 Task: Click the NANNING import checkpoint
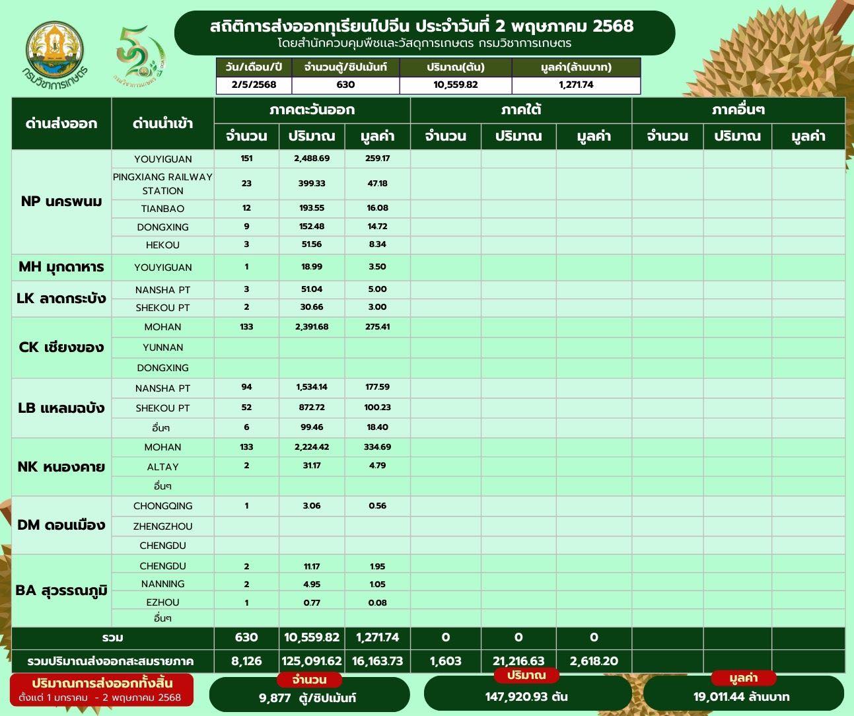(162, 584)
